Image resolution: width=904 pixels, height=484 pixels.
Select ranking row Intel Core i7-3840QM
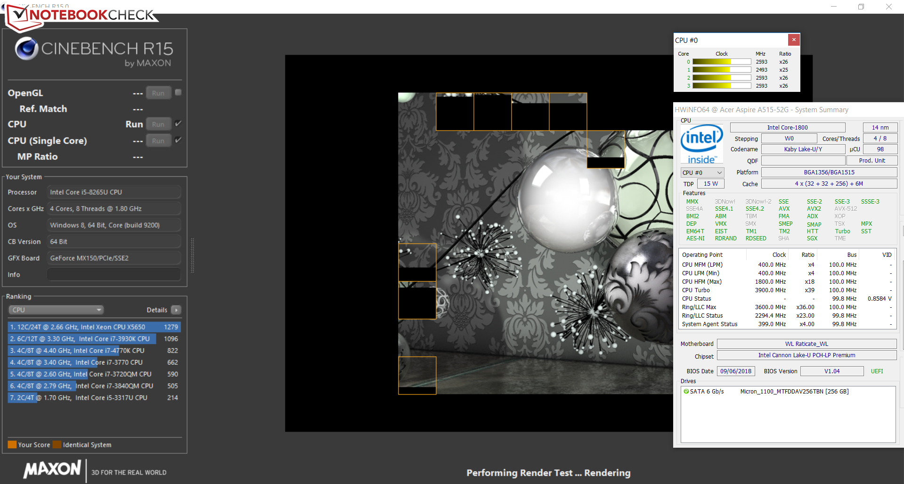(94, 386)
